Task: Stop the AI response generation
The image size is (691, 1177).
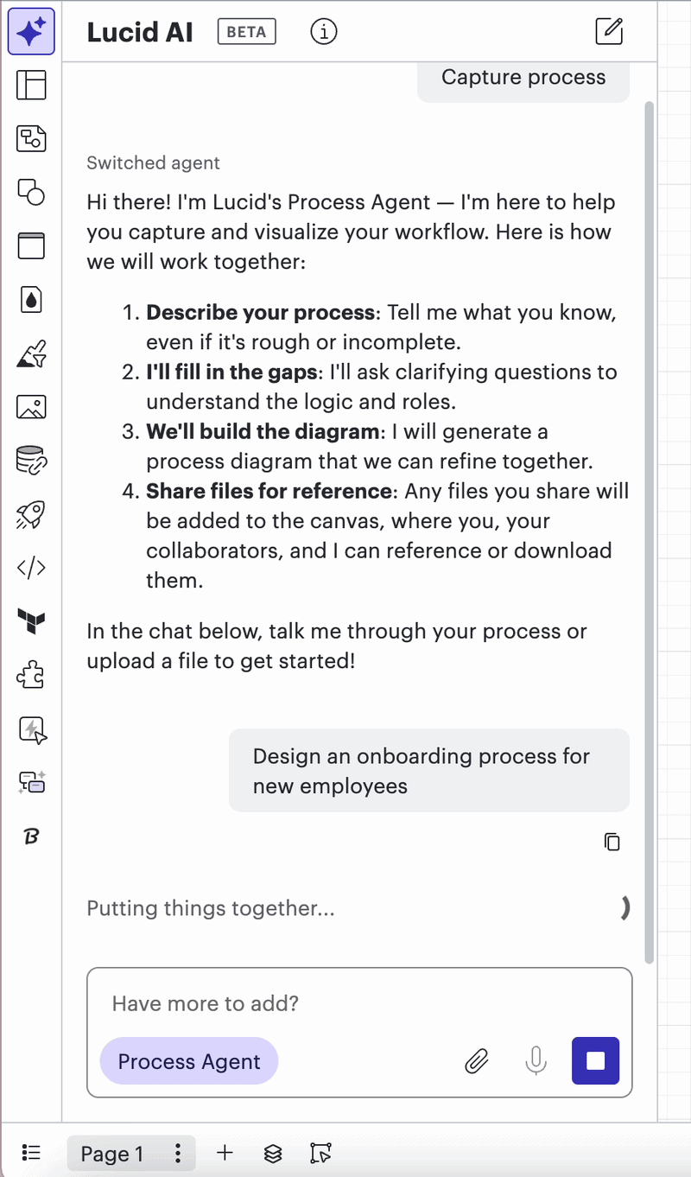Action: tap(596, 1060)
